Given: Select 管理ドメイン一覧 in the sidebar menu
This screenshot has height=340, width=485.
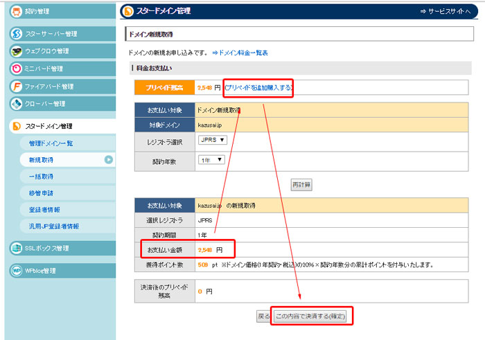Looking at the screenshot, I should (x=51, y=143).
